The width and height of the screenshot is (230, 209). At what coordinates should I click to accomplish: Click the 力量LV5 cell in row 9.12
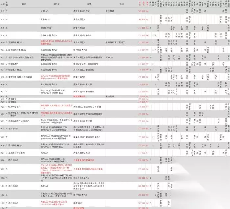pyautogui.click(x=56, y=57)
